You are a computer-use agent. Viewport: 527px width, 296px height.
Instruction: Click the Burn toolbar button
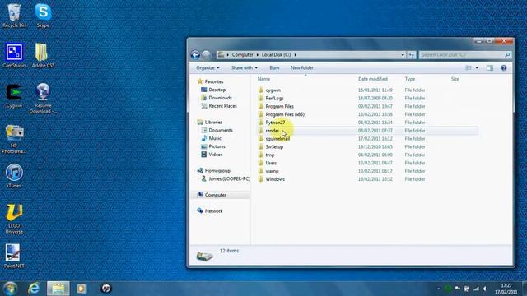tap(274, 67)
